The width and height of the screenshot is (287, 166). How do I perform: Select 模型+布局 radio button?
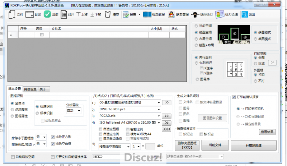196,45
